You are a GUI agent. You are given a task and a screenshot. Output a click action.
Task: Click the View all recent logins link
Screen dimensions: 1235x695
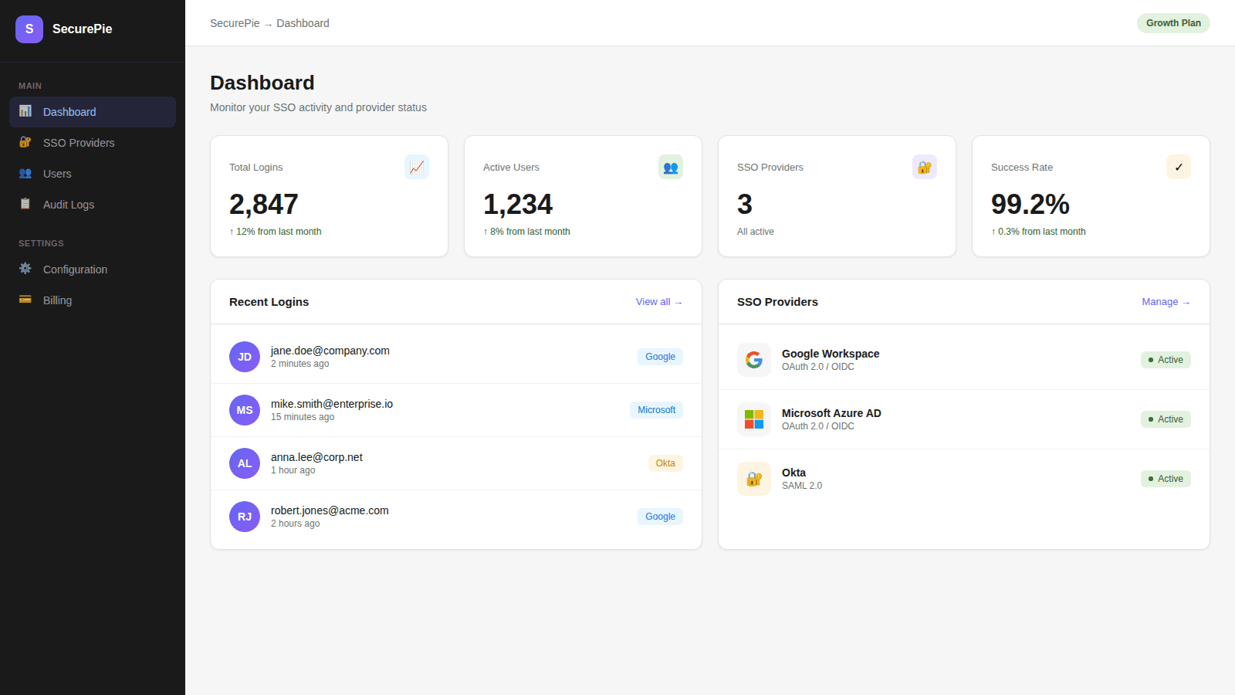point(658,301)
